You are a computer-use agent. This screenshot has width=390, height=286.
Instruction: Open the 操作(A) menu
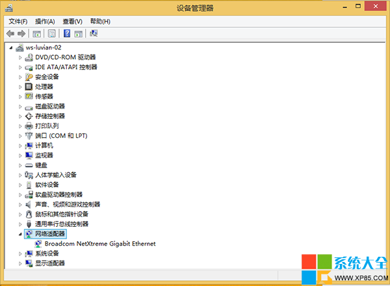pyautogui.click(x=45, y=21)
